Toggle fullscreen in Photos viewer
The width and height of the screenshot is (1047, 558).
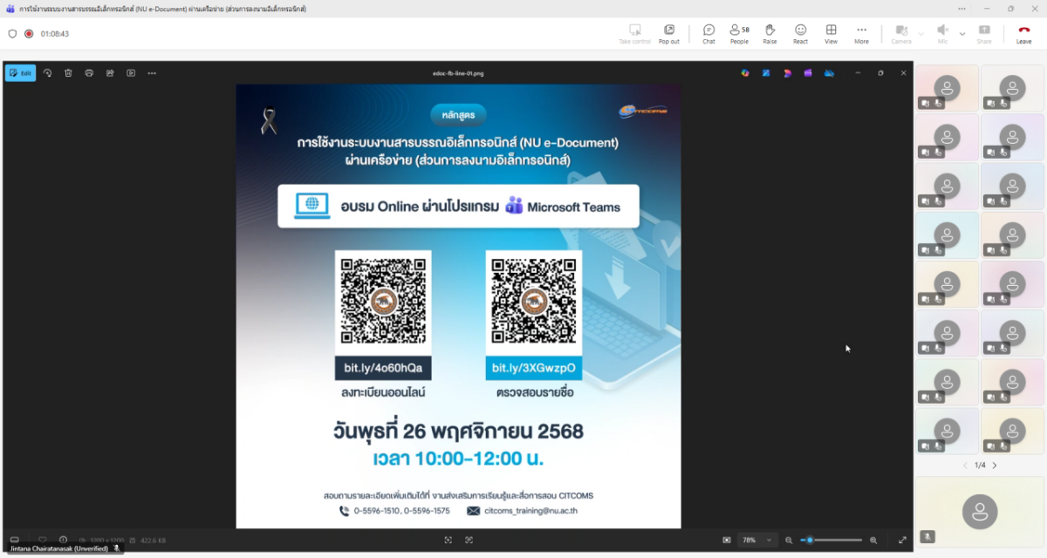(x=902, y=541)
